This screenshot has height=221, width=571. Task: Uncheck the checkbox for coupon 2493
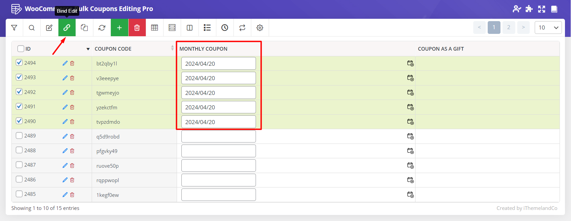click(19, 77)
